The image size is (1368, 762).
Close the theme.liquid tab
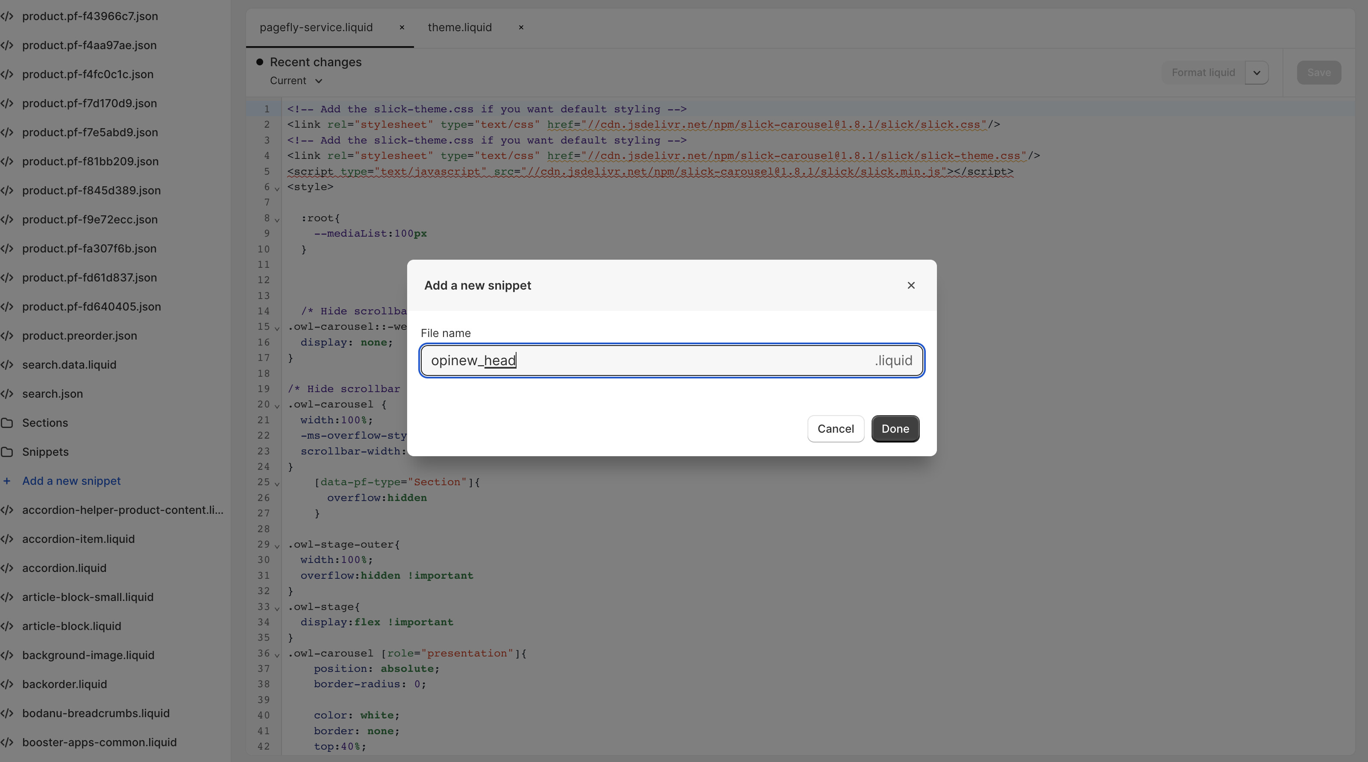[x=521, y=27]
